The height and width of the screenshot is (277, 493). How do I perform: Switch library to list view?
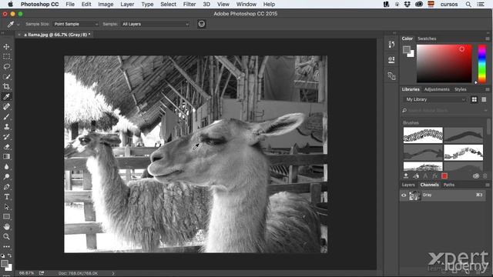484,99
